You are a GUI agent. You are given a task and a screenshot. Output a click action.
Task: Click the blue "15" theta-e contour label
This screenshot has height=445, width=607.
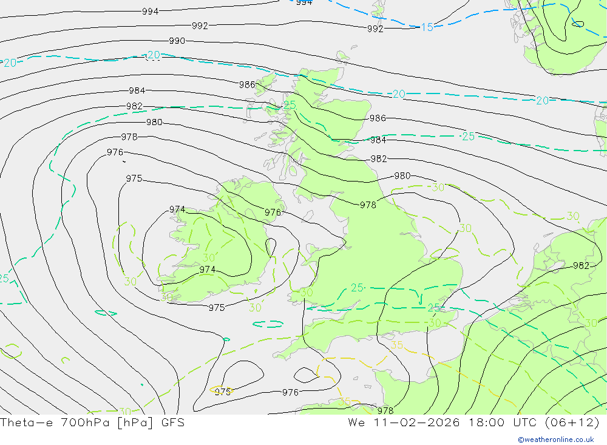tap(427, 27)
